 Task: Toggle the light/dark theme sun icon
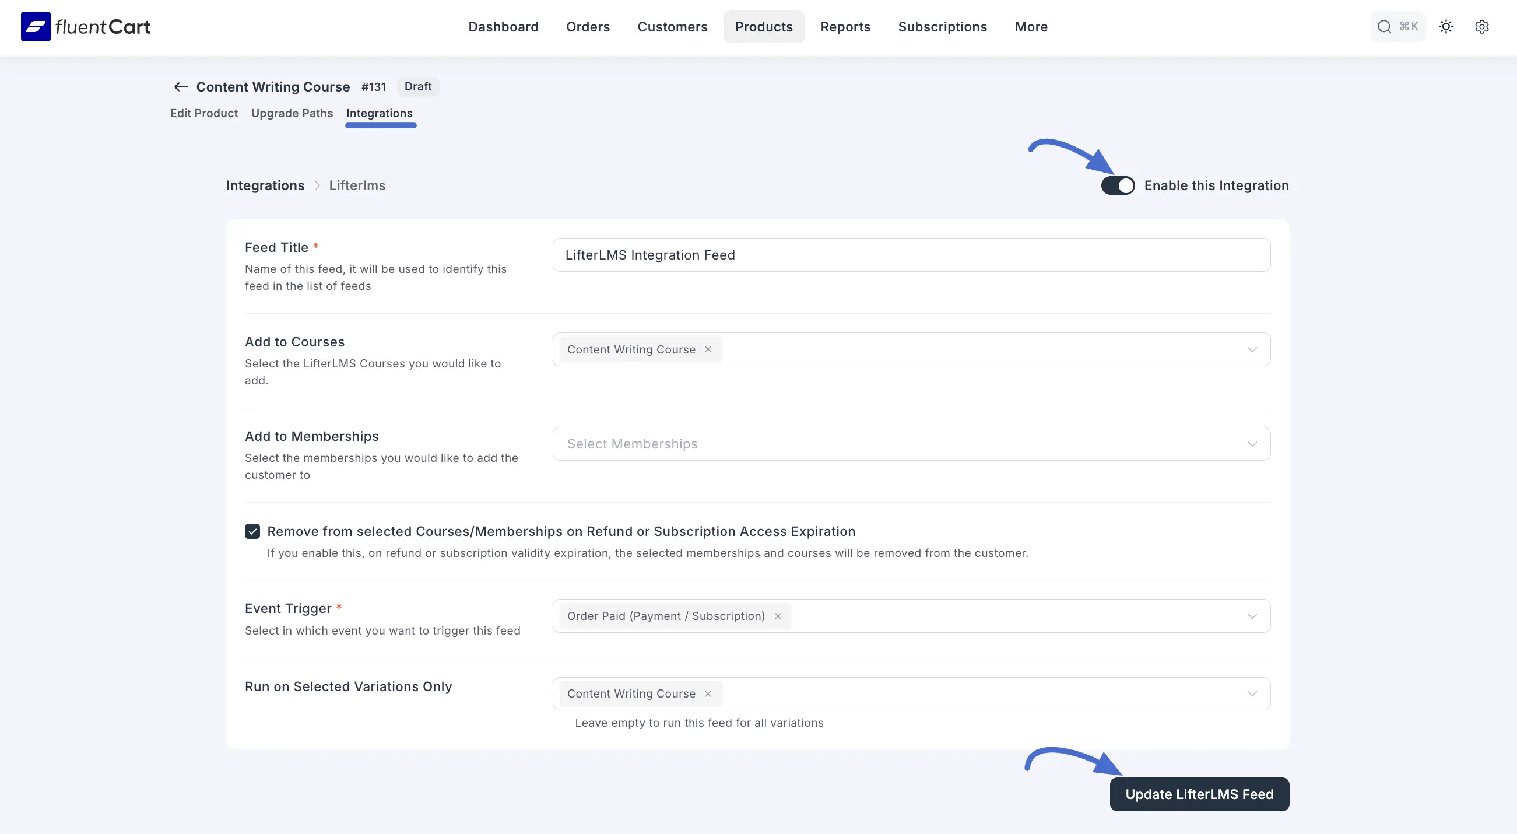(1446, 26)
